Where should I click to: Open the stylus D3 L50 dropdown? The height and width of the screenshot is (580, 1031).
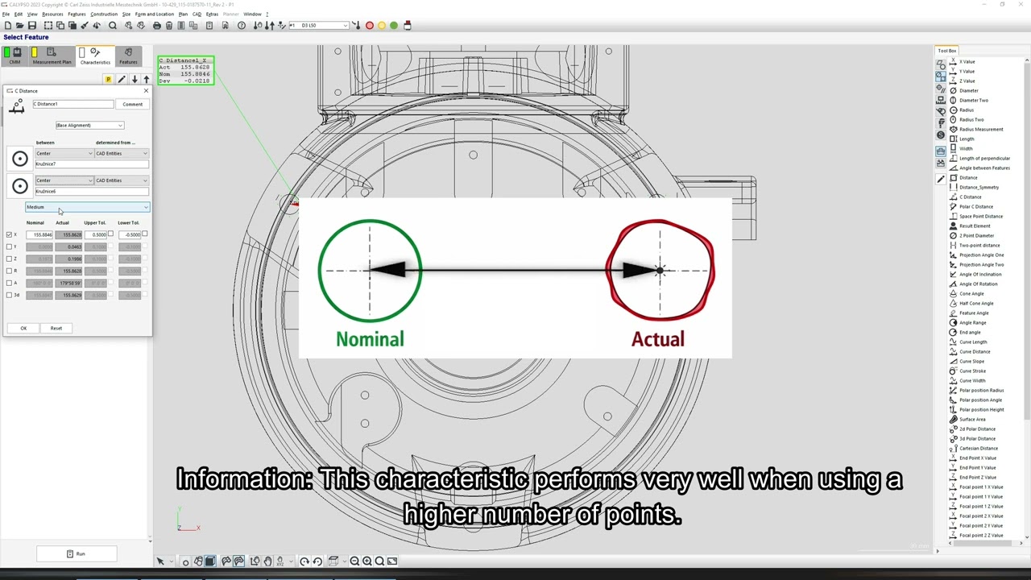point(319,26)
